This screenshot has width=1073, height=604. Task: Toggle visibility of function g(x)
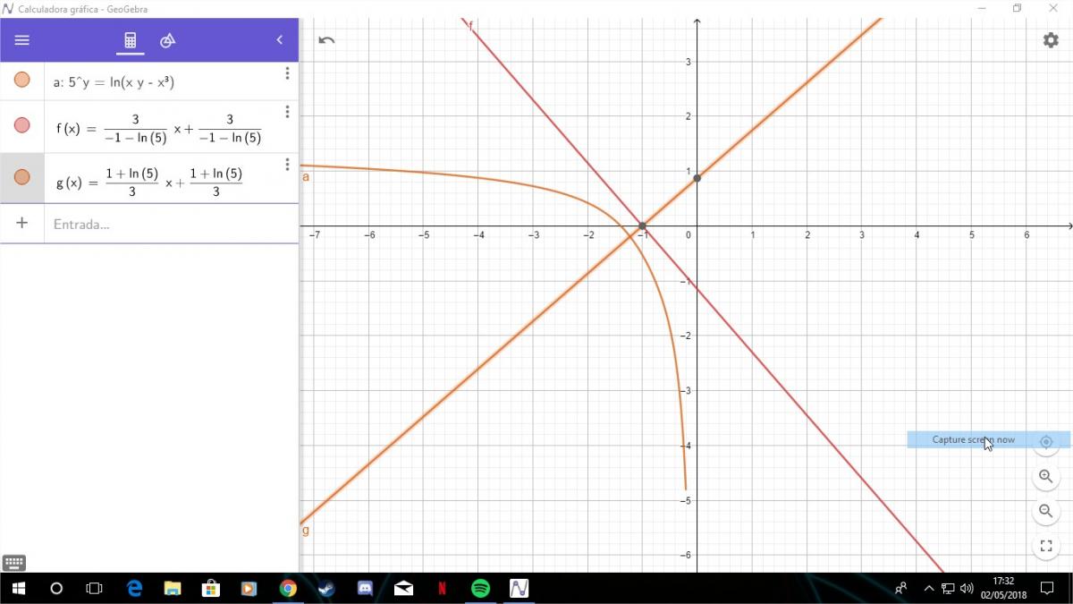(22, 177)
